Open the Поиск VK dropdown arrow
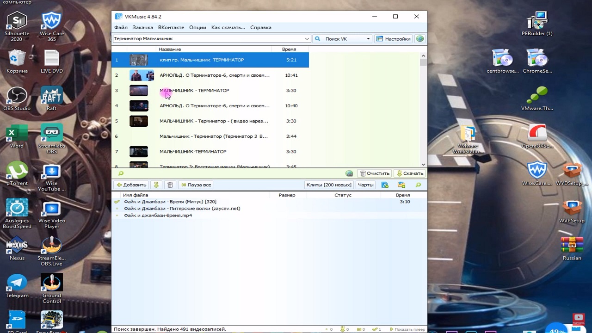592x333 pixels. 368,39
